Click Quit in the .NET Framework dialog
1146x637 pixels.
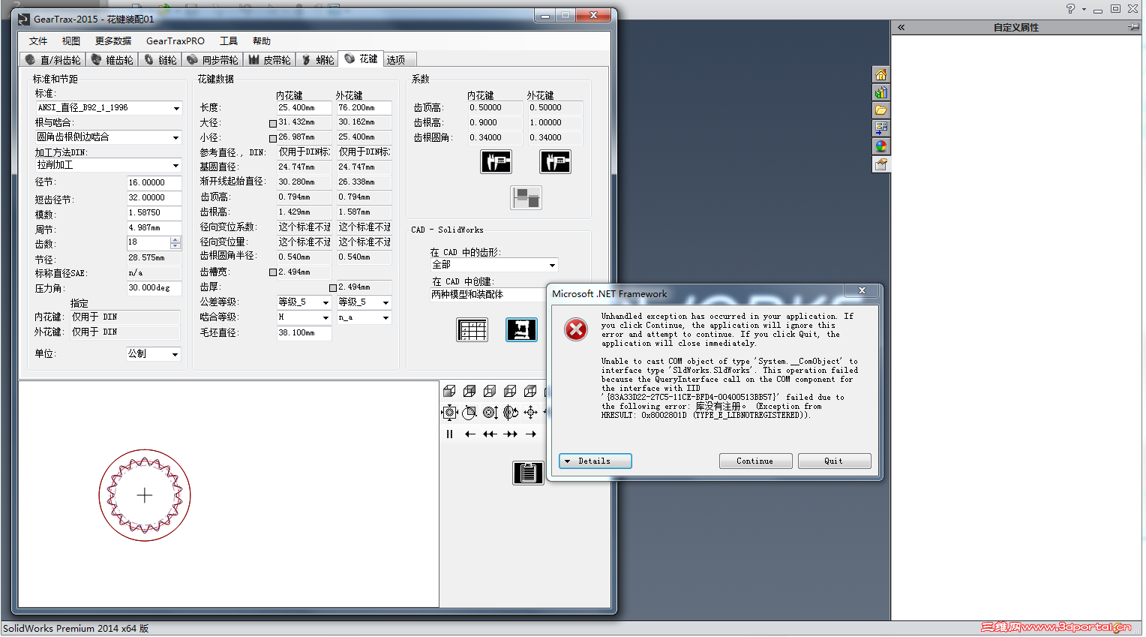click(x=834, y=461)
